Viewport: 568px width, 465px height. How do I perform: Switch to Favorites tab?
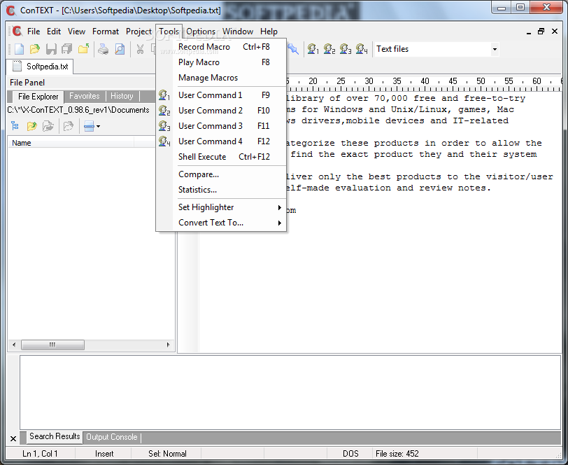[x=85, y=96]
